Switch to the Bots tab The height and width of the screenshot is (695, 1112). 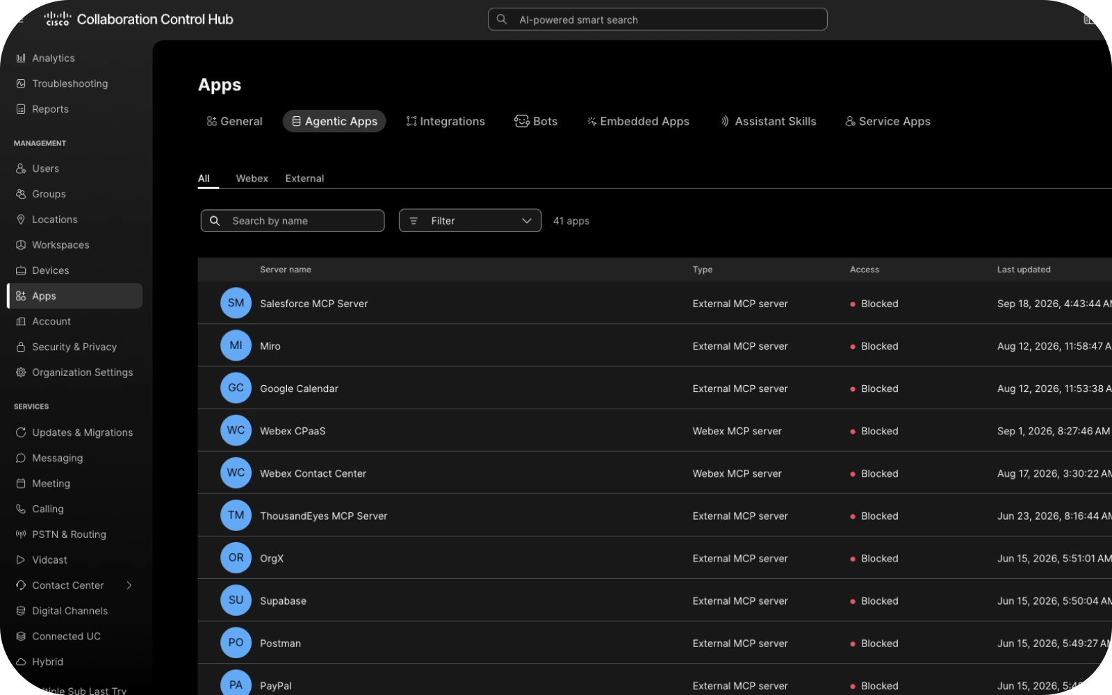point(536,121)
